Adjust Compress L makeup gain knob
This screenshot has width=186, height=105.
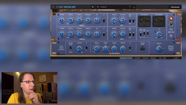point(88,20)
